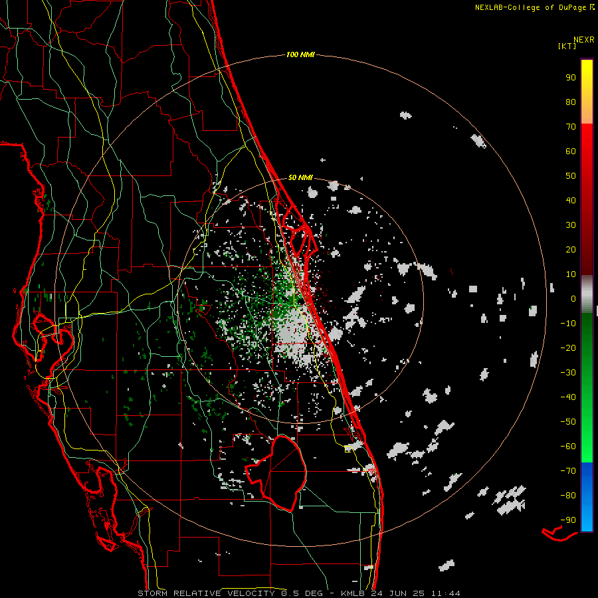The width and height of the screenshot is (598, 598).
Task: Click the NEXR label above color scale
Action: click(x=584, y=40)
